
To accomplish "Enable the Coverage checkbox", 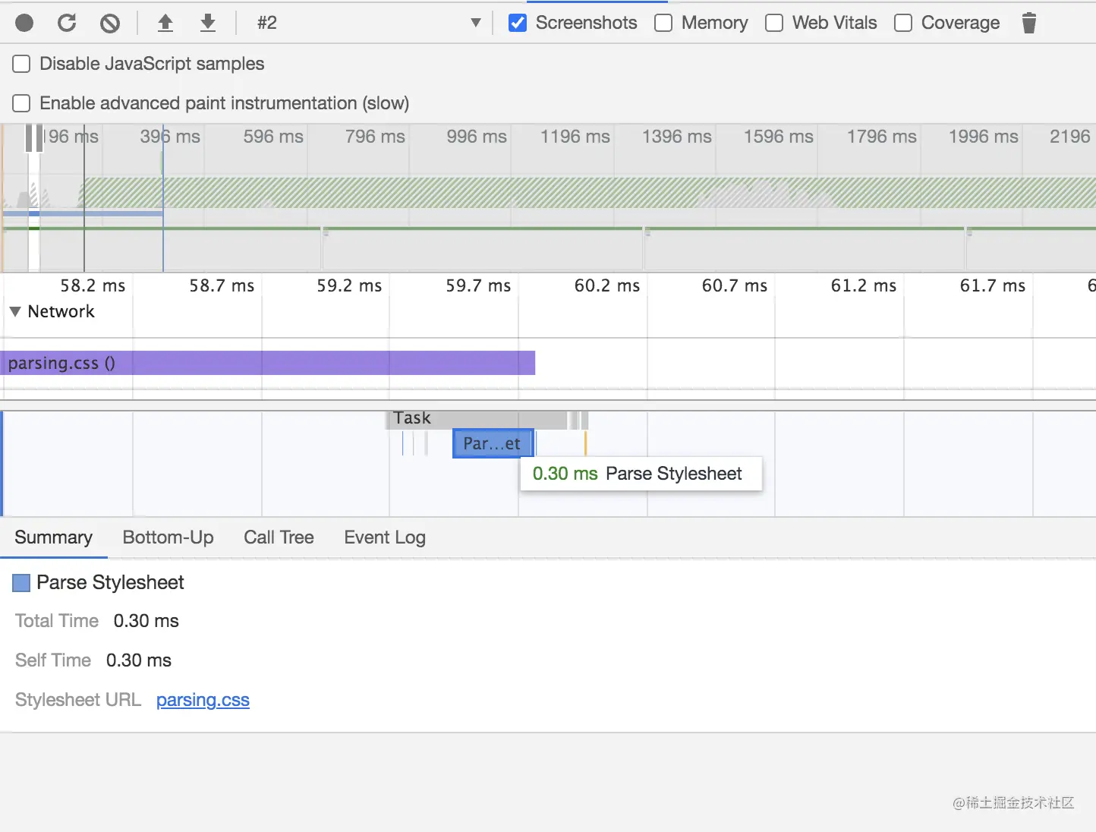I will pos(903,23).
